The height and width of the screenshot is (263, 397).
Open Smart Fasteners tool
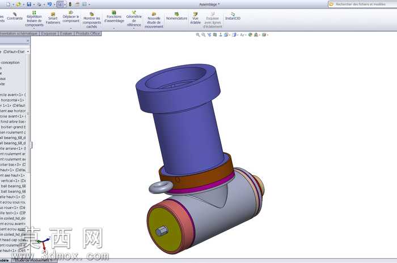point(53,19)
